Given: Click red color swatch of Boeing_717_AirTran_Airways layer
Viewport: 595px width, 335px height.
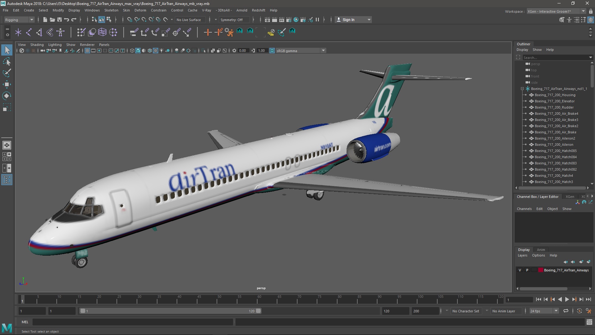Looking at the screenshot, I should (x=541, y=270).
